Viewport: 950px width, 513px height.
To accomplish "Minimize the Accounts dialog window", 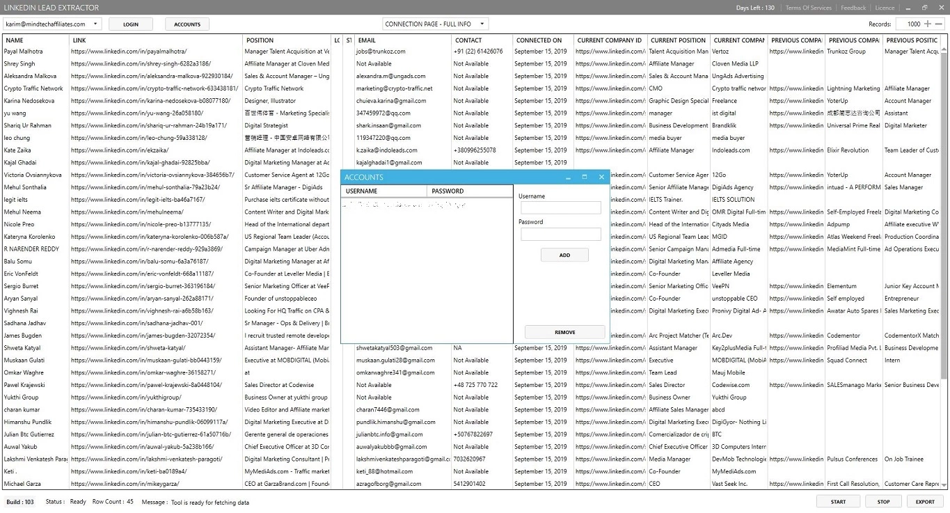I will (x=568, y=177).
